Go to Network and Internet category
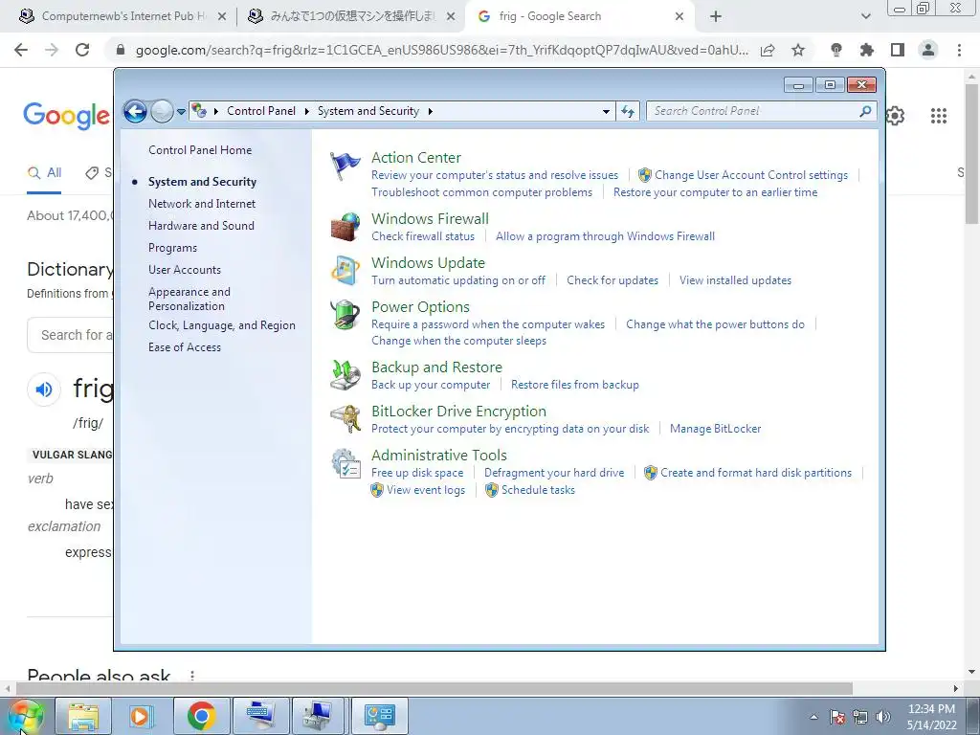980x735 pixels. coord(202,204)
